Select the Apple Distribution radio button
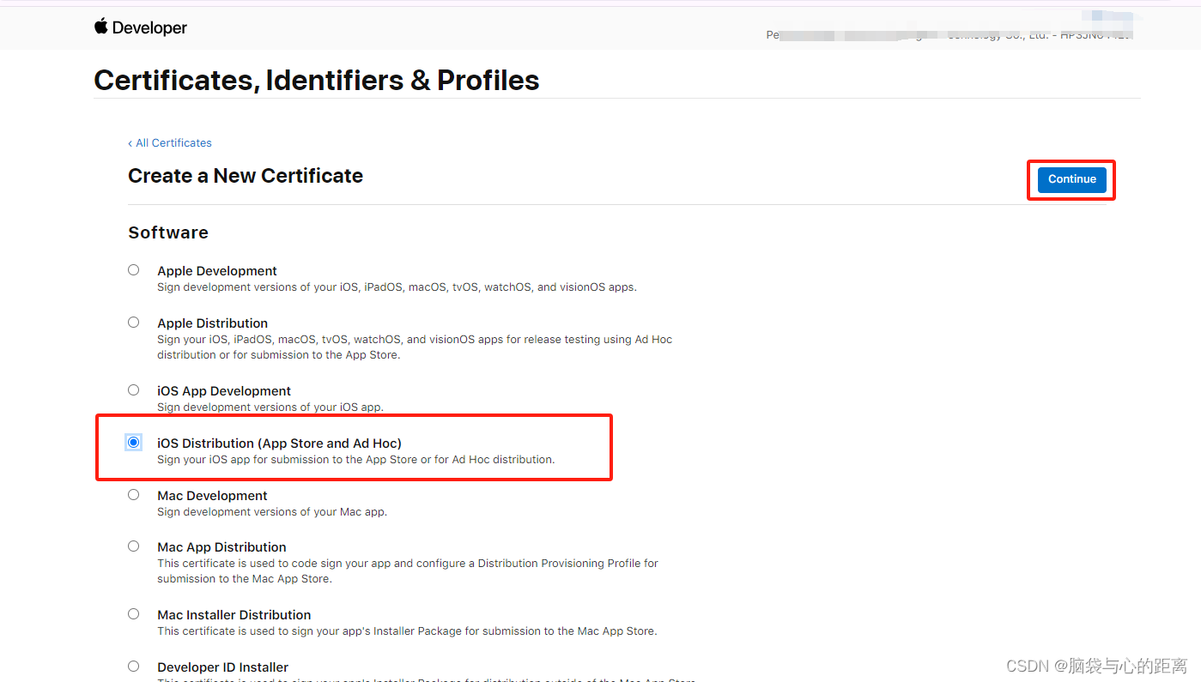The width and height of the screenshot is (1201, 682). pyautogui.click(x=133, y=323)
